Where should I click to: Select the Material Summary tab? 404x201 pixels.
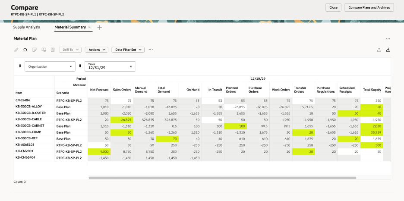coord(70,27)
